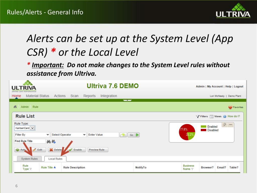Click the How do I? link
The image size is (257, 193).
(234, 116)
